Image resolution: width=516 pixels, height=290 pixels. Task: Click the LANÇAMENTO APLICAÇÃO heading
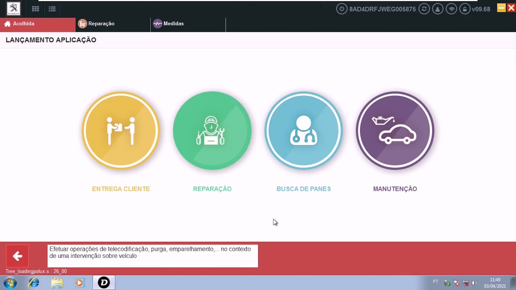[x=51, y=40]
